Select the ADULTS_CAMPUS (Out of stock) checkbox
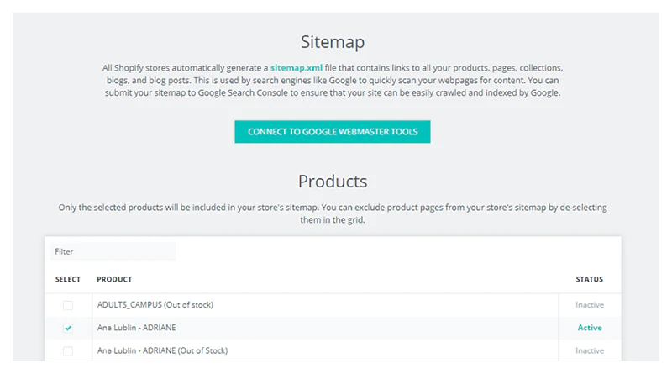This screenshot has width=672, height=374. click(x=68, y=305)
